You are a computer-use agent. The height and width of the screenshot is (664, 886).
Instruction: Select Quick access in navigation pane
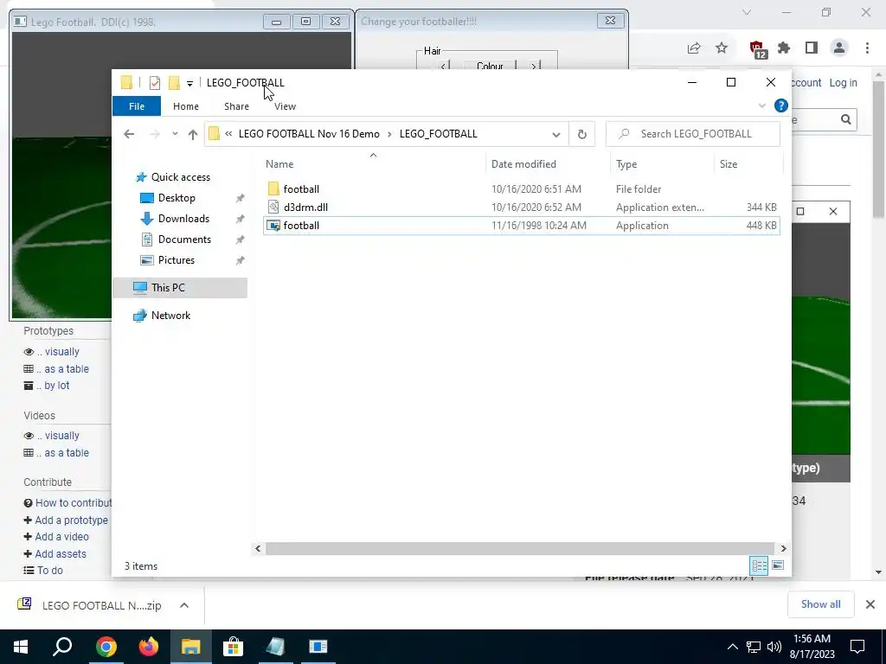(x=180, y=176)
